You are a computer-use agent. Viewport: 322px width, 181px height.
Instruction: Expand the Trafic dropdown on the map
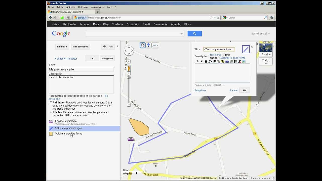[266, 61]
